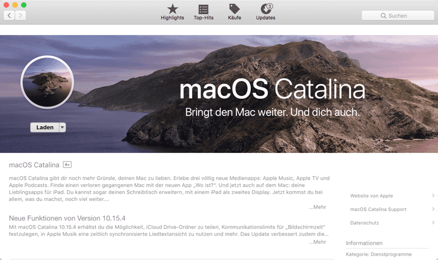Click the yellow minimize window button
Image resolution: width=438 pixels, height=260 pixels.
click(15, 5)
